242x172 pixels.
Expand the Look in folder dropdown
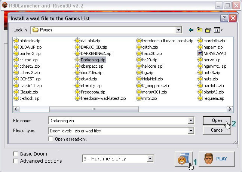click(178, 30)
